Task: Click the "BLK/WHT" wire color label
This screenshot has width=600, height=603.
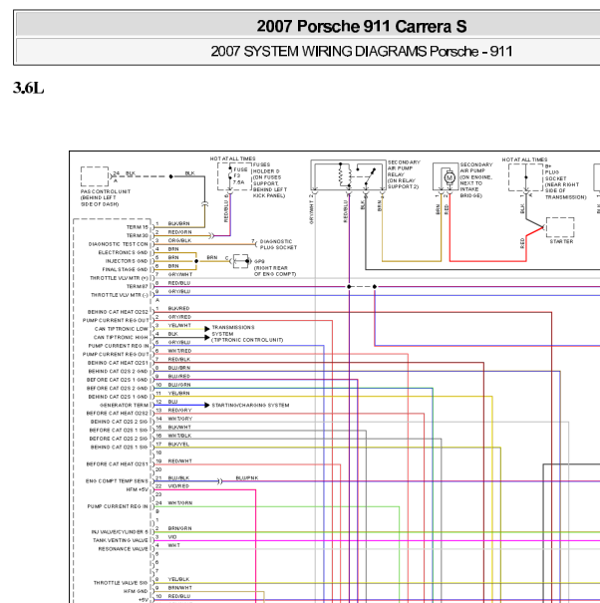Action: point(179,427)
